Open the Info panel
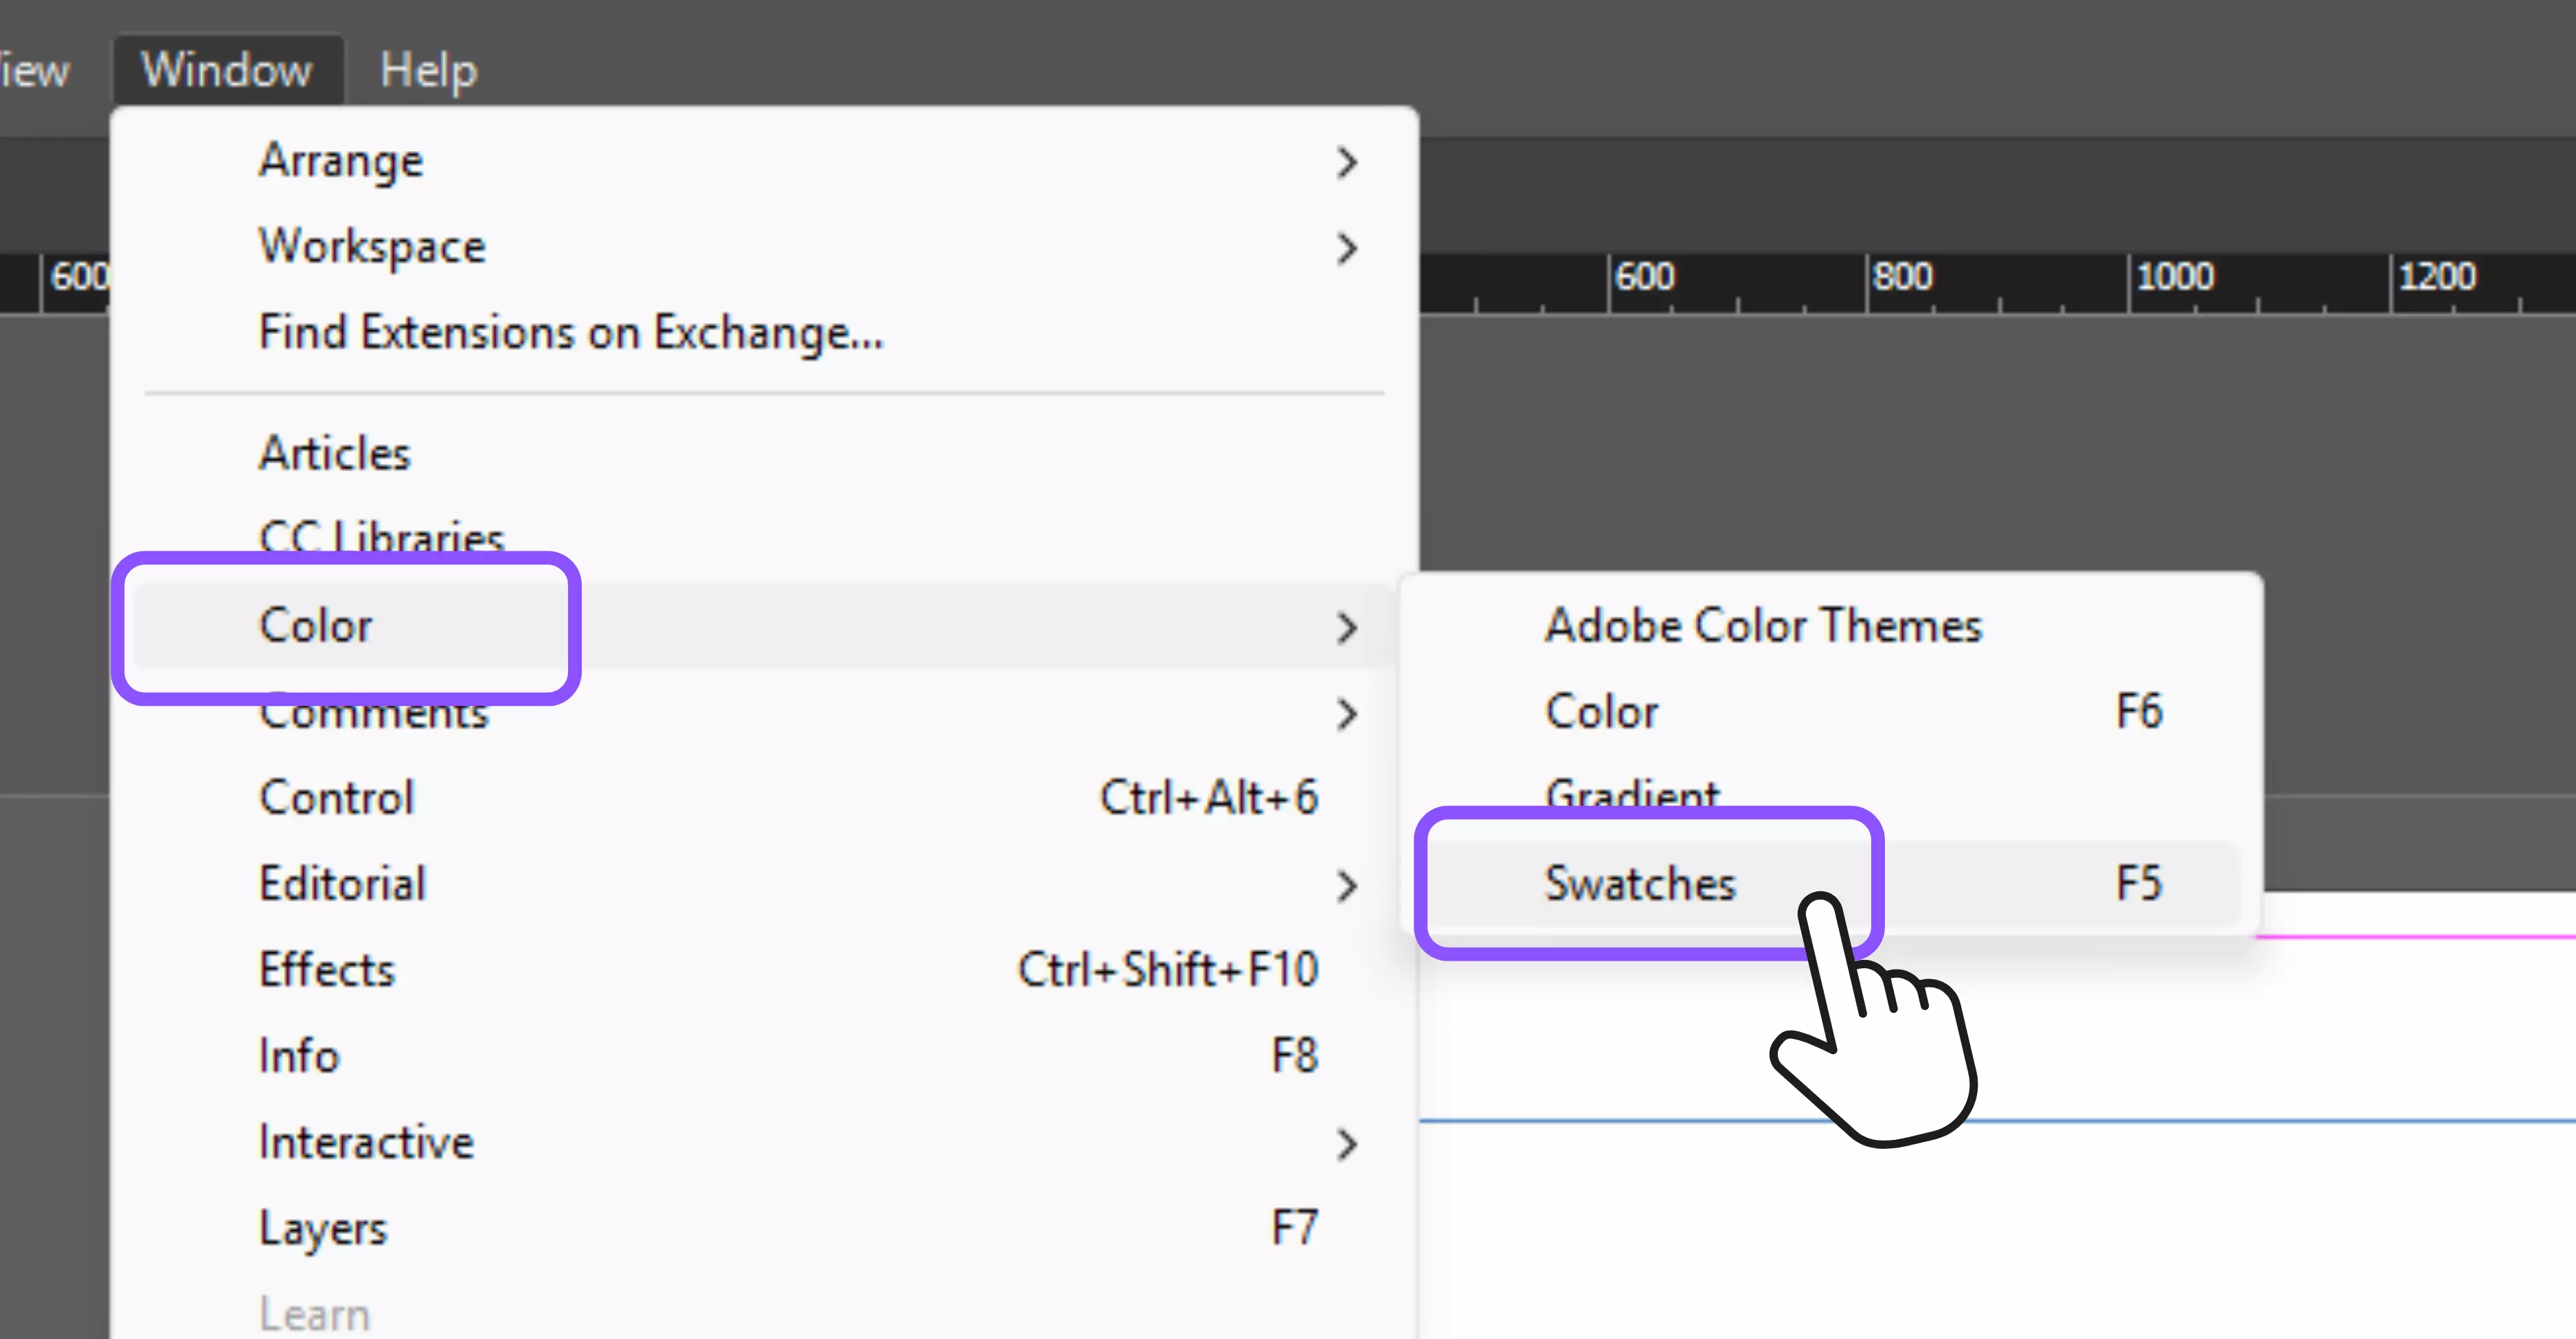The height and width of the screenshot is (1339, 2576). pos(299,1056)
